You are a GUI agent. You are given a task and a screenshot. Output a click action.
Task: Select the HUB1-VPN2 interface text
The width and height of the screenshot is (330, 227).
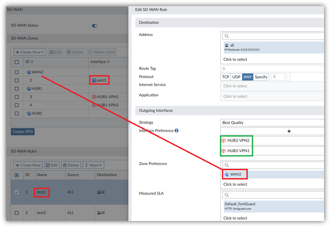coord(107,105)
